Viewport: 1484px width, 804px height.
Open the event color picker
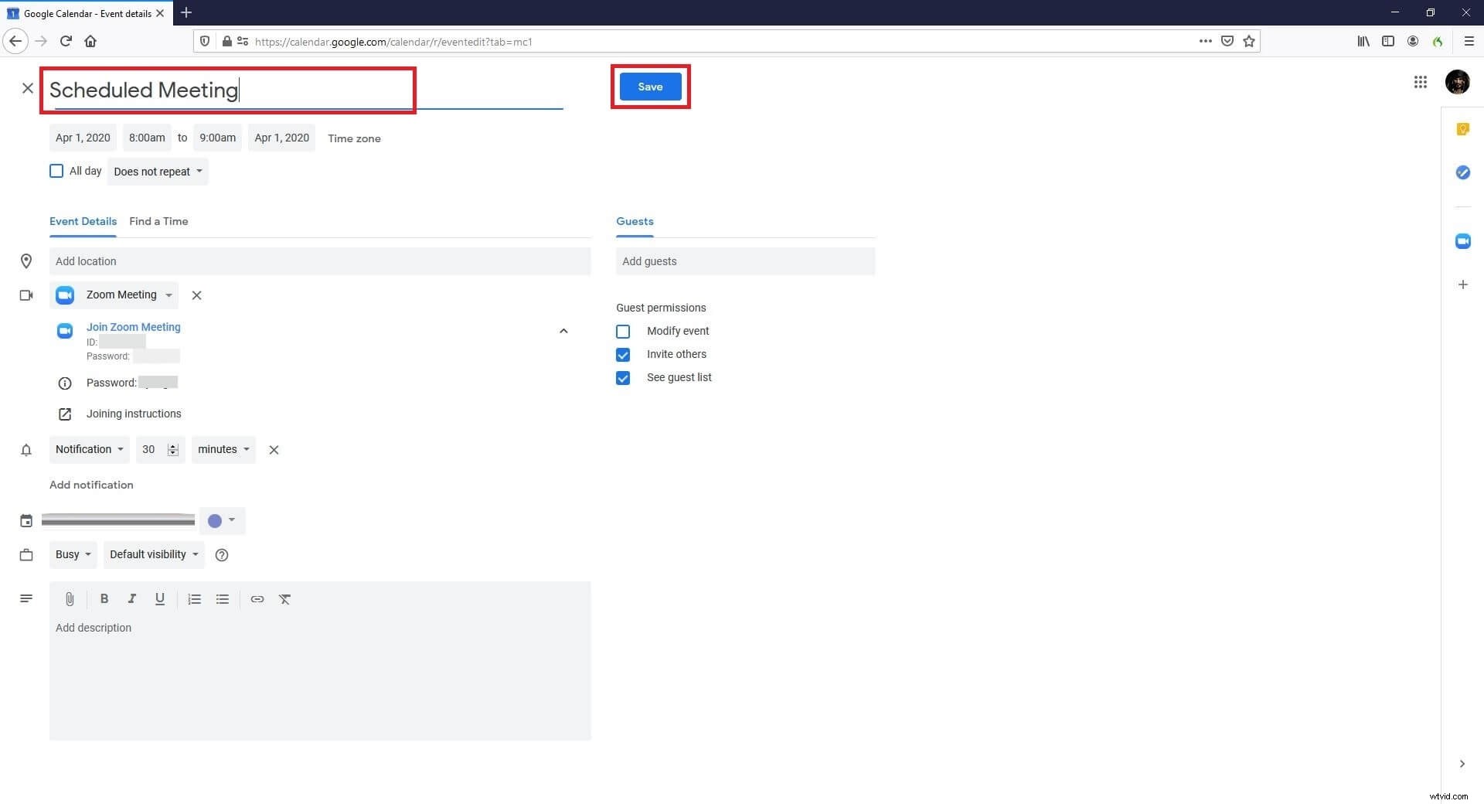(x=222, y=520)
